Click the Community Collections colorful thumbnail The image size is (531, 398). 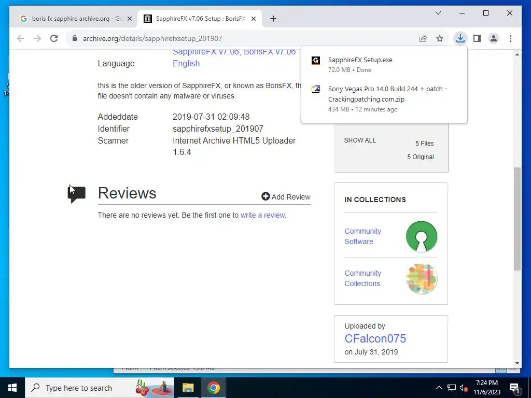422,278
